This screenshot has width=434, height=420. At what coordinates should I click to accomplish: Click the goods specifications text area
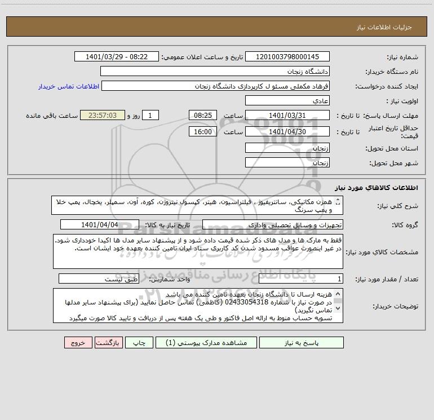(198, 251)
